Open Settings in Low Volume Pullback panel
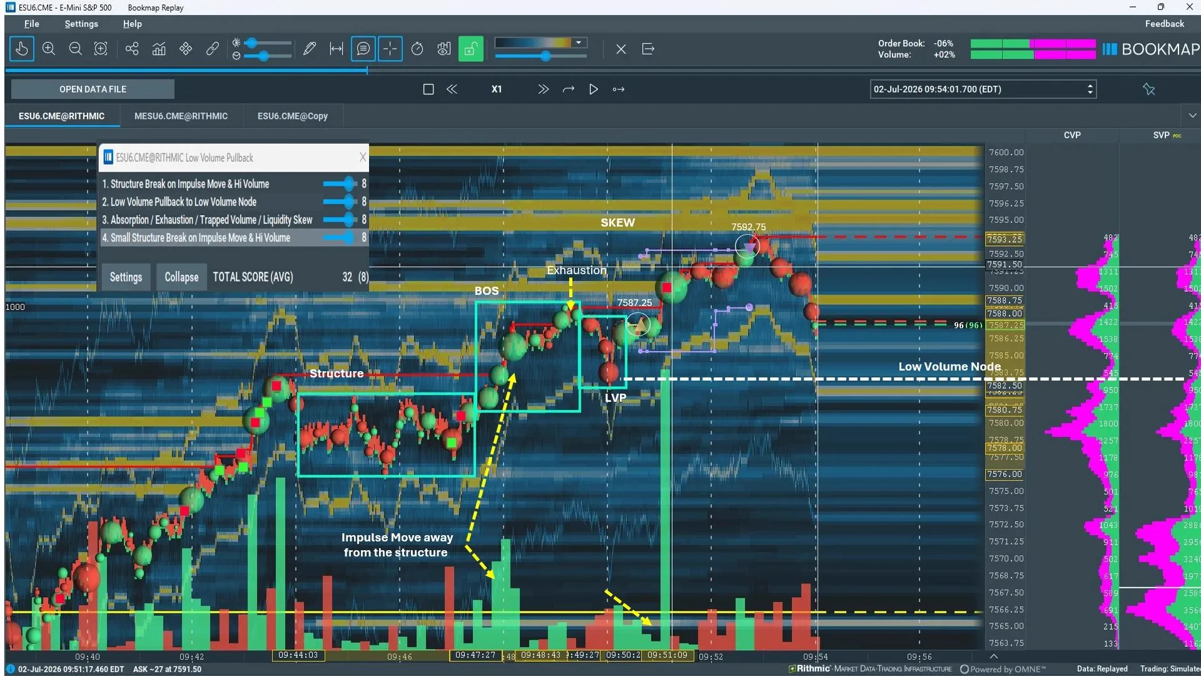Image resolution: width=1201 pixels, height=676 pixels. [x=126, y=277]
